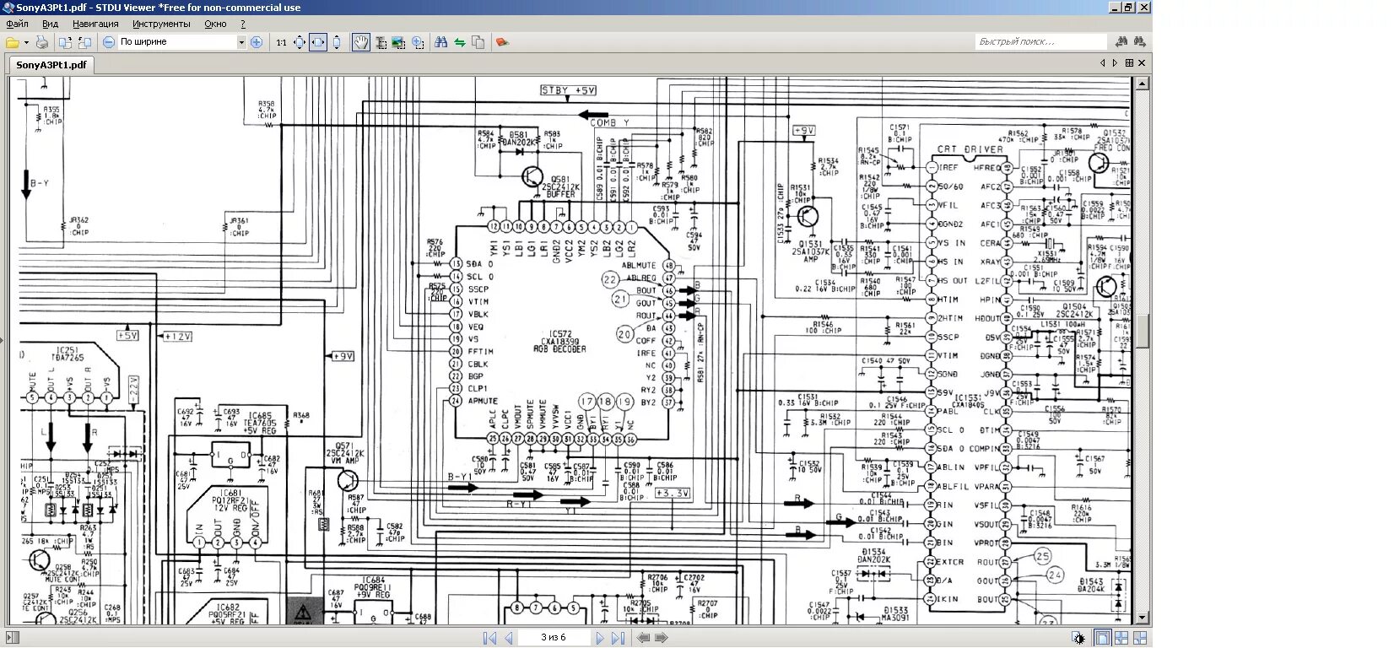
Task: Open a file with the folder icon
Action: click(x=13, y=42)
